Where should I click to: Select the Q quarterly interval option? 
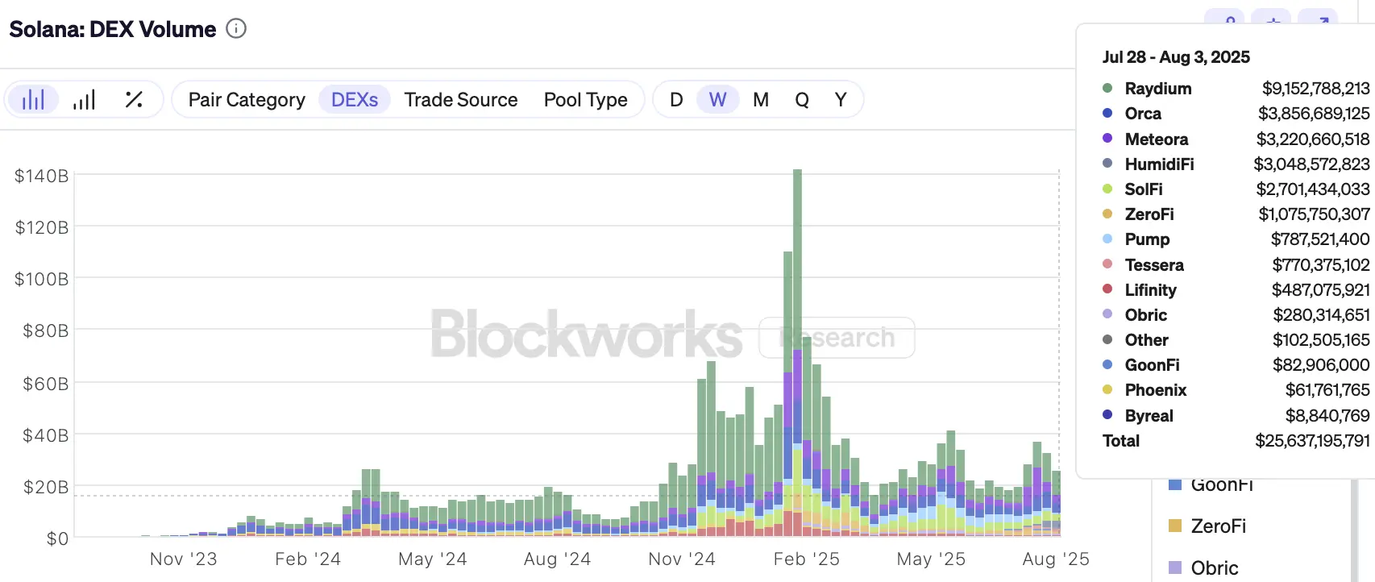[x=802, y=100]
